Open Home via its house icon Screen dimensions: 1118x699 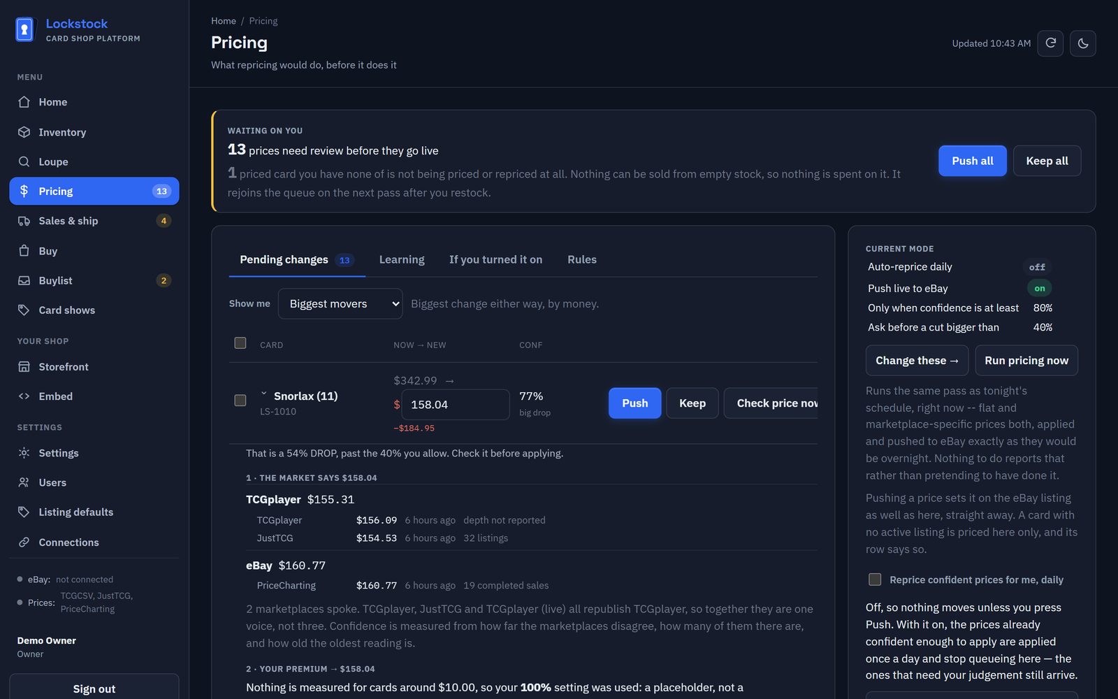(x=24, y=102)
